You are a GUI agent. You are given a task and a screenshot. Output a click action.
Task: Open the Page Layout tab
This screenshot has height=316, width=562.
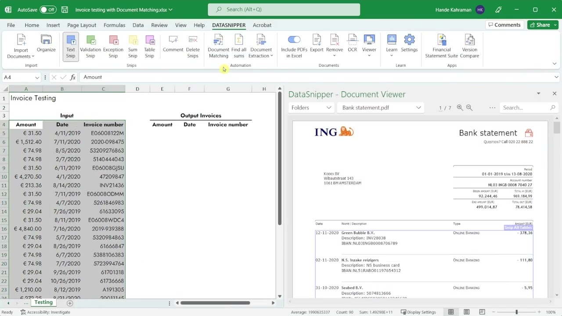coord(82,25)
